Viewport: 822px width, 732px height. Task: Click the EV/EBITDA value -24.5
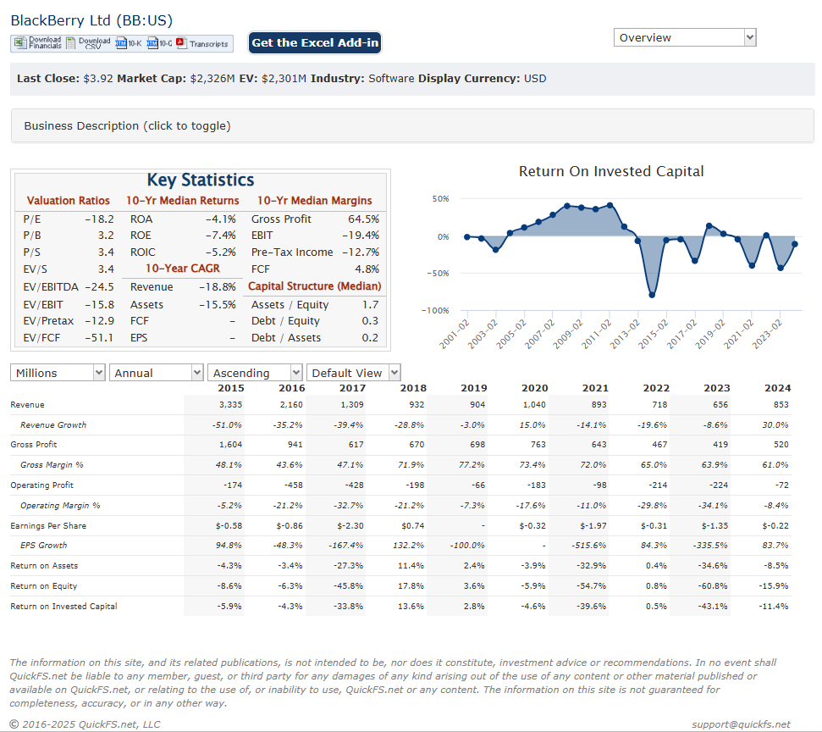(x=99, y=287)
